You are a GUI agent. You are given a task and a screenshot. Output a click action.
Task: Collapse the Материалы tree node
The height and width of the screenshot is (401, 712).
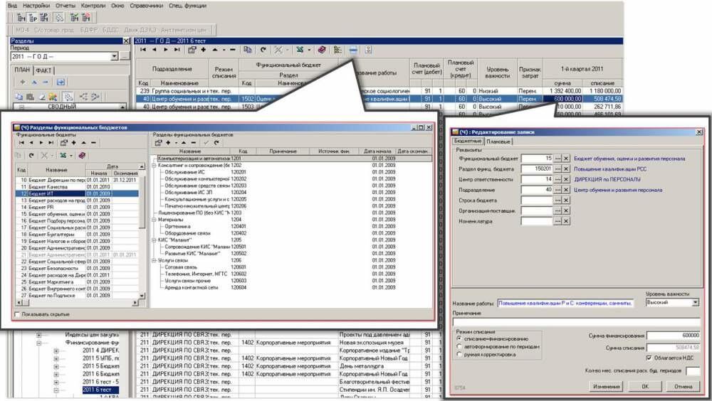[x=155, y=220]
